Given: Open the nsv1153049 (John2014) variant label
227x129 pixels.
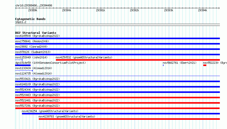Looking at the screenshot, I should 31,57.
